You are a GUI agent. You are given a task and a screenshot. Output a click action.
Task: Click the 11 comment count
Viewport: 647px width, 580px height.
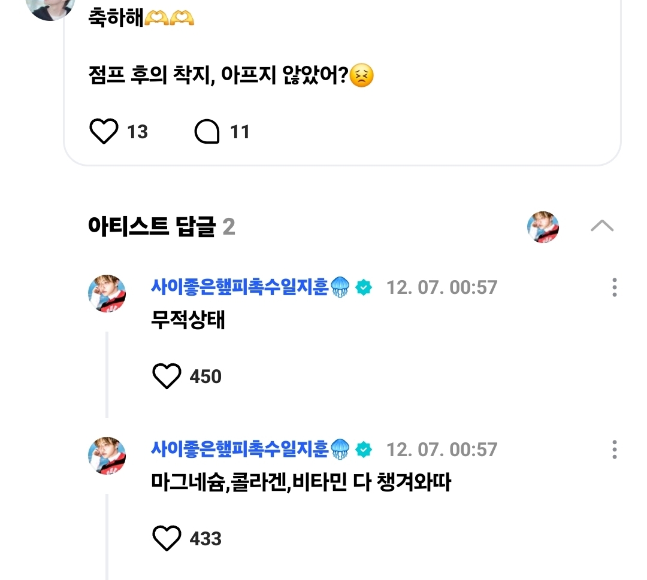point(240,132)
